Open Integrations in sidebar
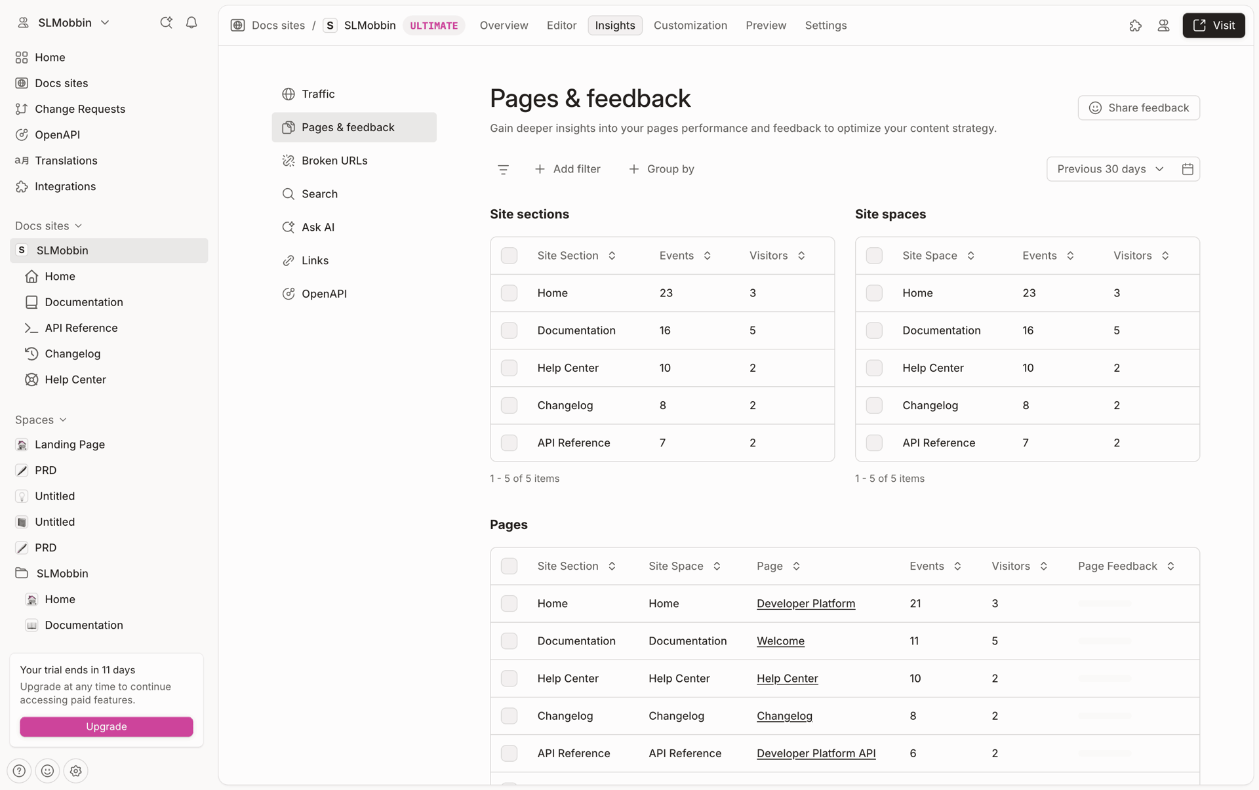 click(108, 186)
